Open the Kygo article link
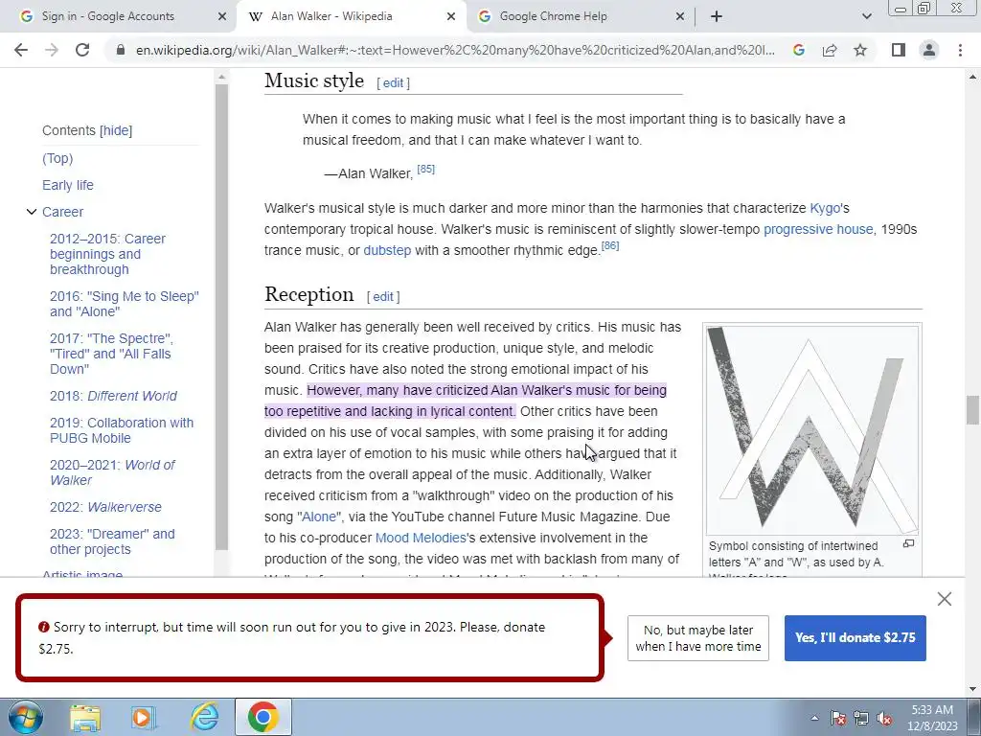The height and width of the screenshot is (736, 981). point(825,208)
